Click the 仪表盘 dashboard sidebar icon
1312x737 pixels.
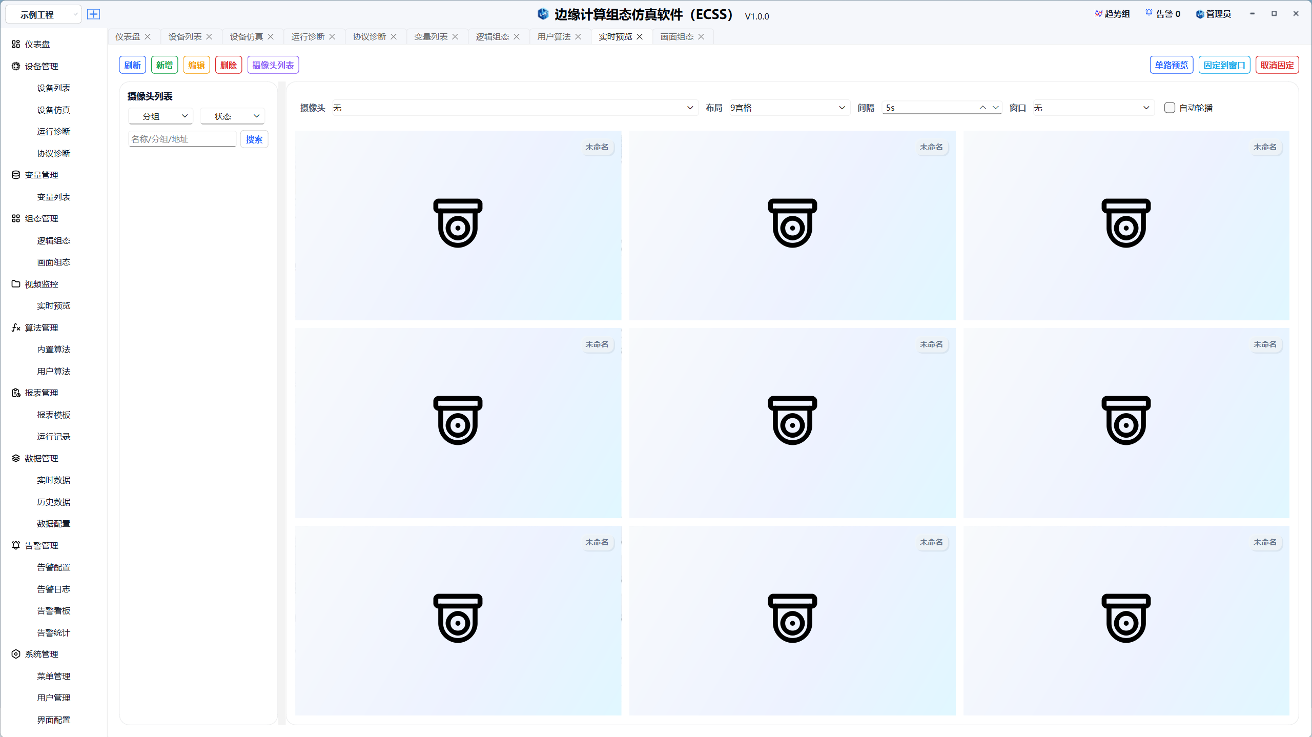coord(16,44)
